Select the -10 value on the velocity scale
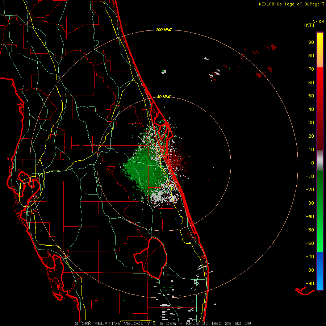Image resolution: width=326 pixels, height=326 pixels. [310, 176]
